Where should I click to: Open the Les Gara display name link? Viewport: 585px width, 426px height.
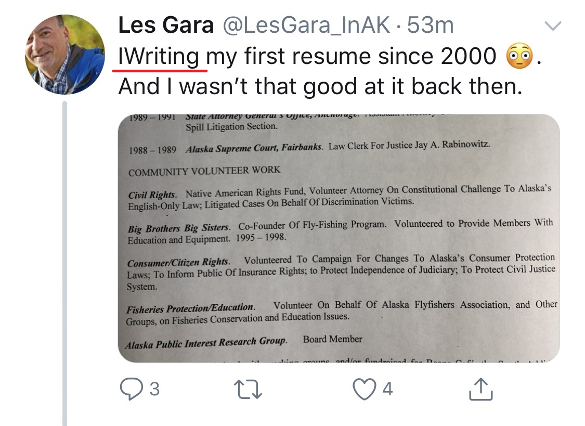(x=166, y=25)
